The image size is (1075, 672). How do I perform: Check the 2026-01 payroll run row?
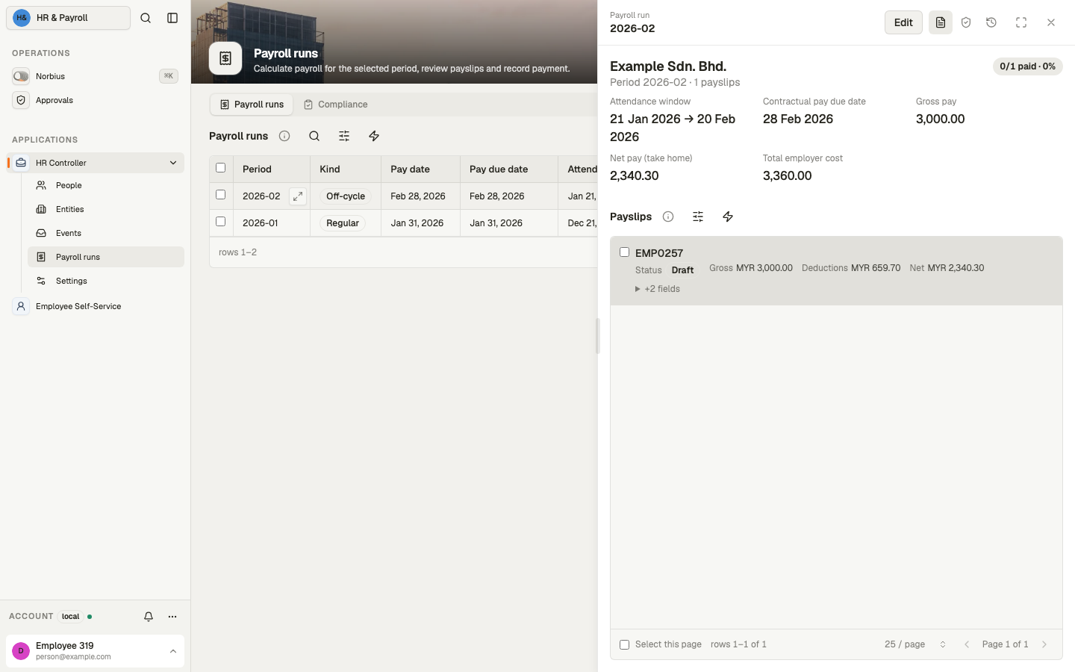(220, 222)
